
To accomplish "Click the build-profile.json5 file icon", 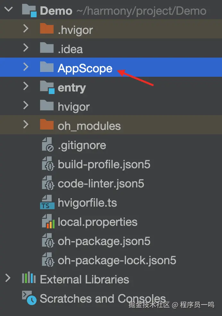I will [x=47, y=164].
